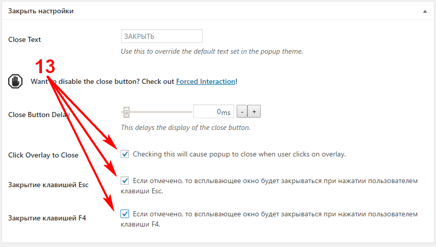Viewport: 436px width, 247px height.
Task: Click the Закрытие клавишей Esc label
Action: pyautogui.click(x=49, y=185)
